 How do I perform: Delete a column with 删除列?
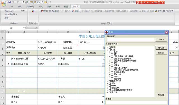click(x=86, y=11)
